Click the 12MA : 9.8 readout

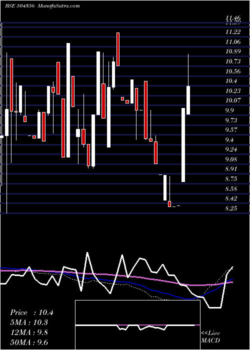[x=29, y=332]
